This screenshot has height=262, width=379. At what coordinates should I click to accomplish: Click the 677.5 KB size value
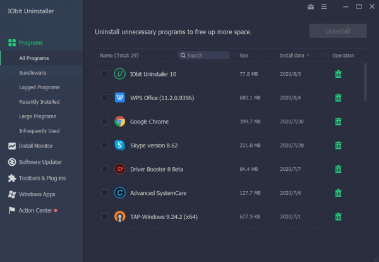pos(250,216)
